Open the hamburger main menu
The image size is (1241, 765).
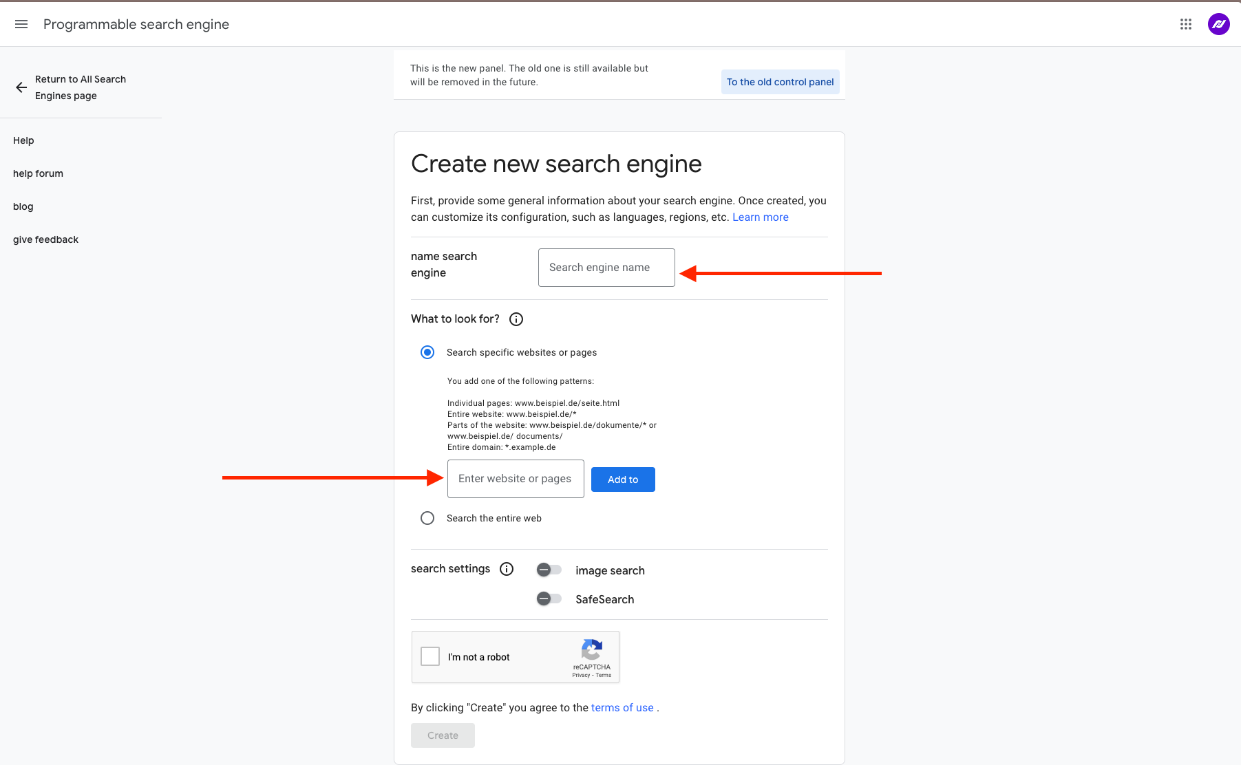click(21, 24)
